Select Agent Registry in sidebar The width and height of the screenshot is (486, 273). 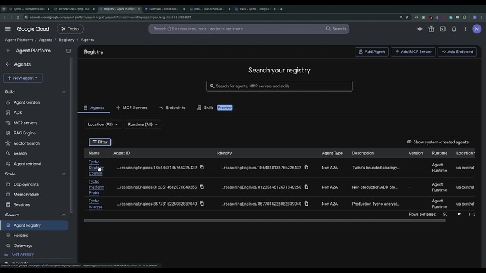point(34,225)
